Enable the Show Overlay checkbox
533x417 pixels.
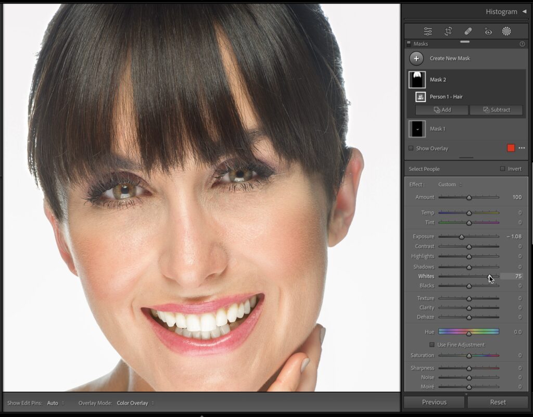(411, 148)
